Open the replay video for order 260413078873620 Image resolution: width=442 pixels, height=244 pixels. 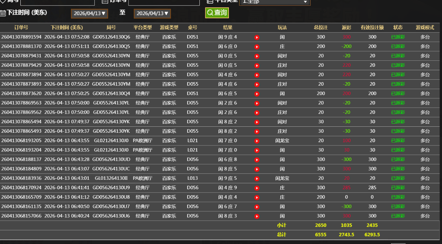(257, 94)
